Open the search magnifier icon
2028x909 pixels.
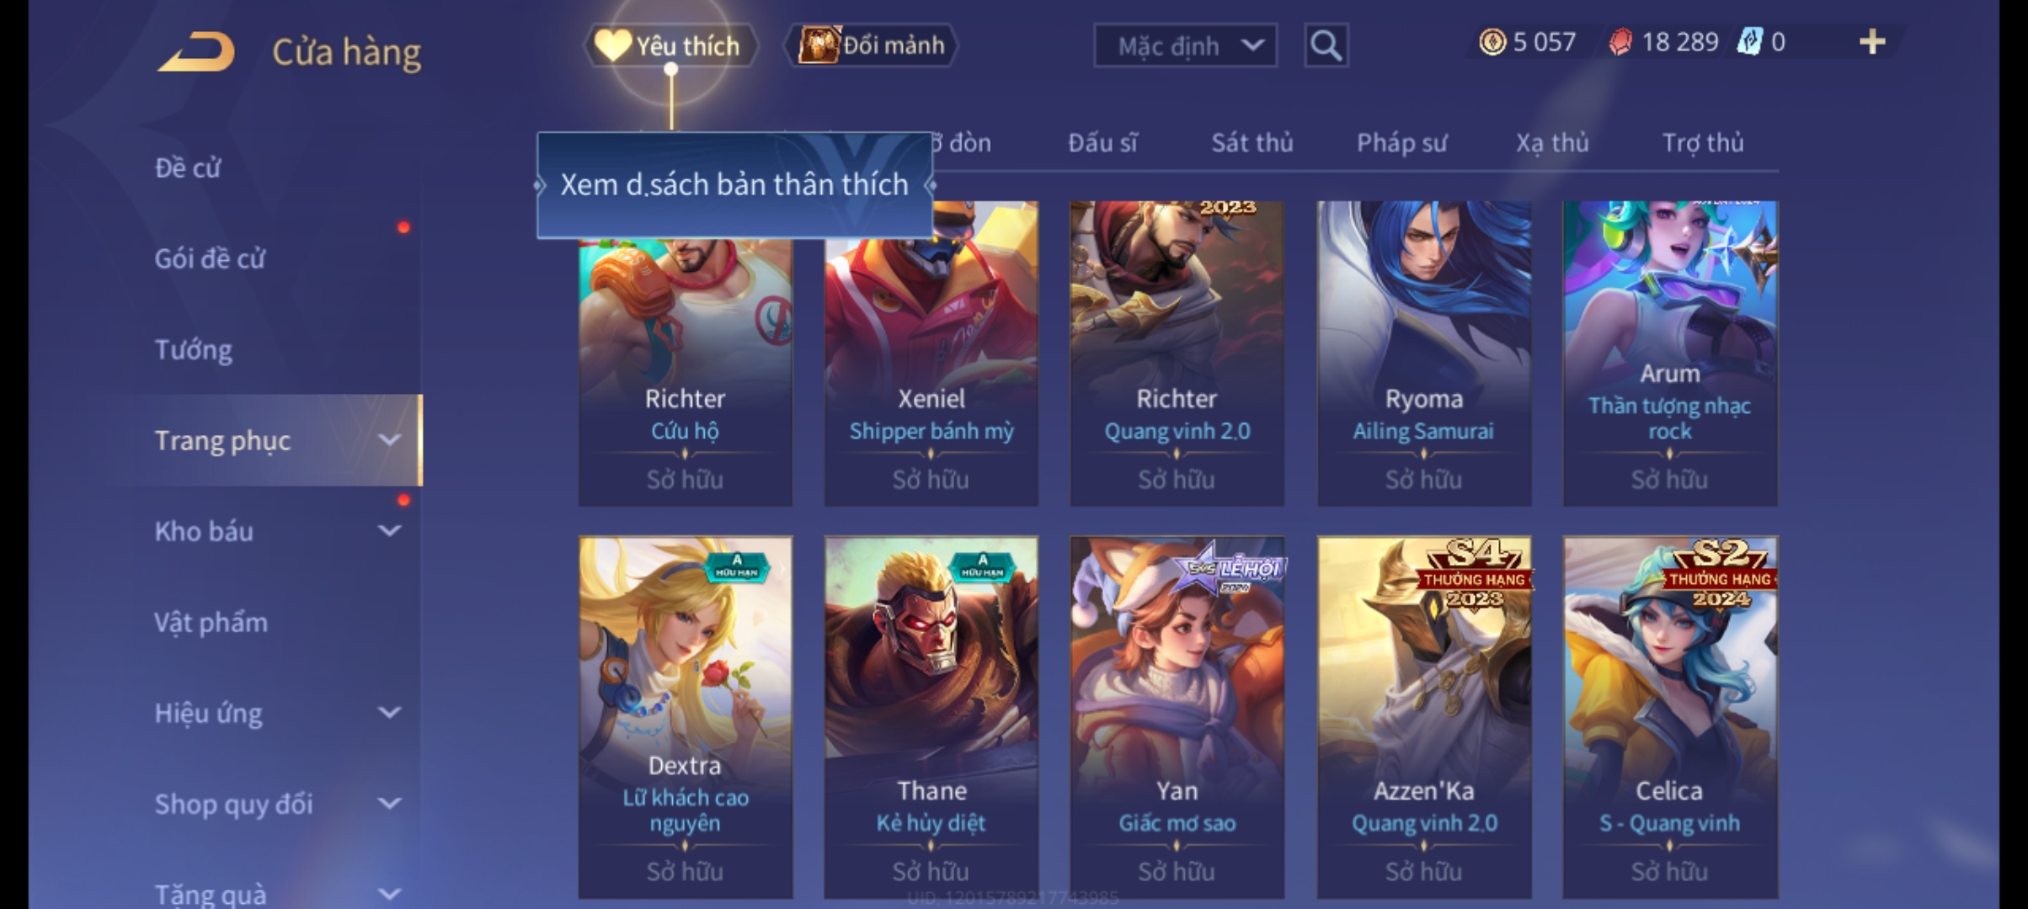point(1326,45)
